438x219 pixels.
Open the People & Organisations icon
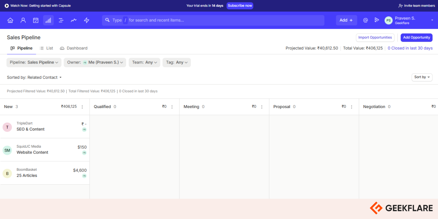(23, 20)
